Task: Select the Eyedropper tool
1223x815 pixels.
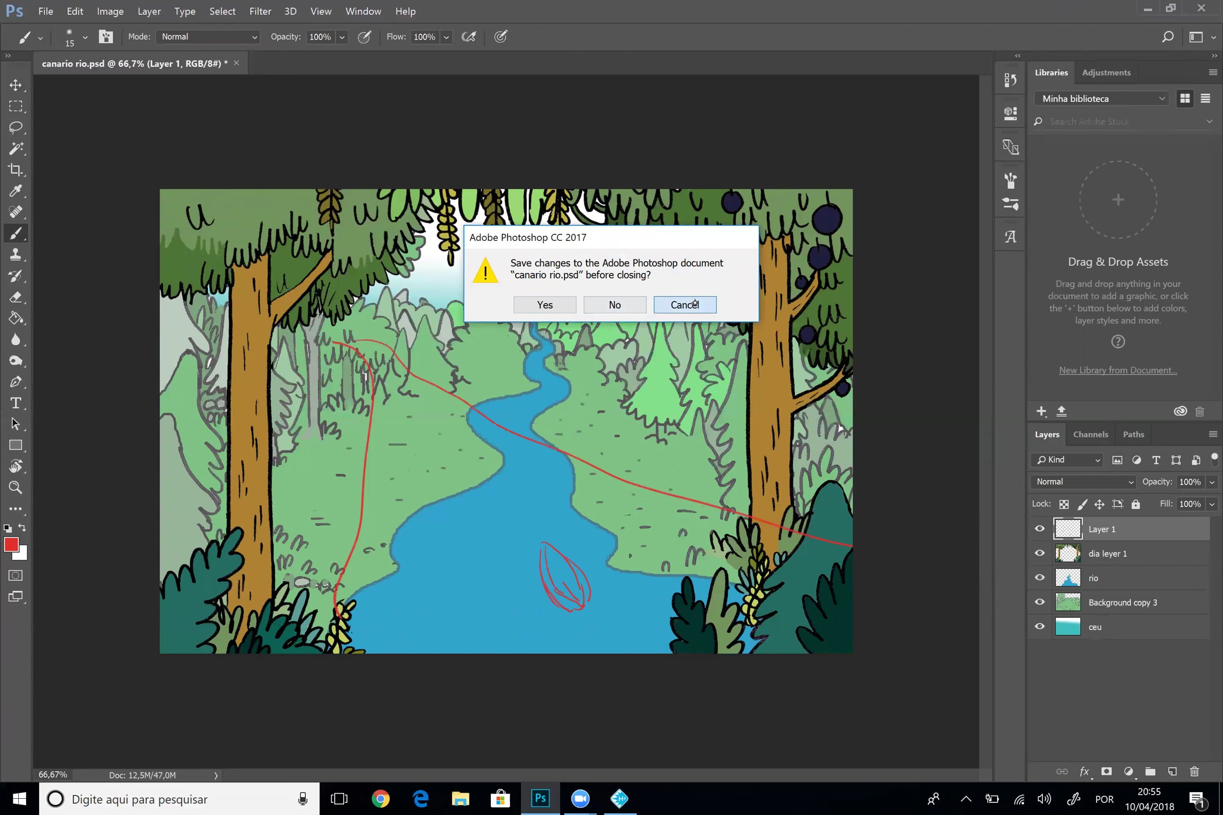Action: point(16,191)
